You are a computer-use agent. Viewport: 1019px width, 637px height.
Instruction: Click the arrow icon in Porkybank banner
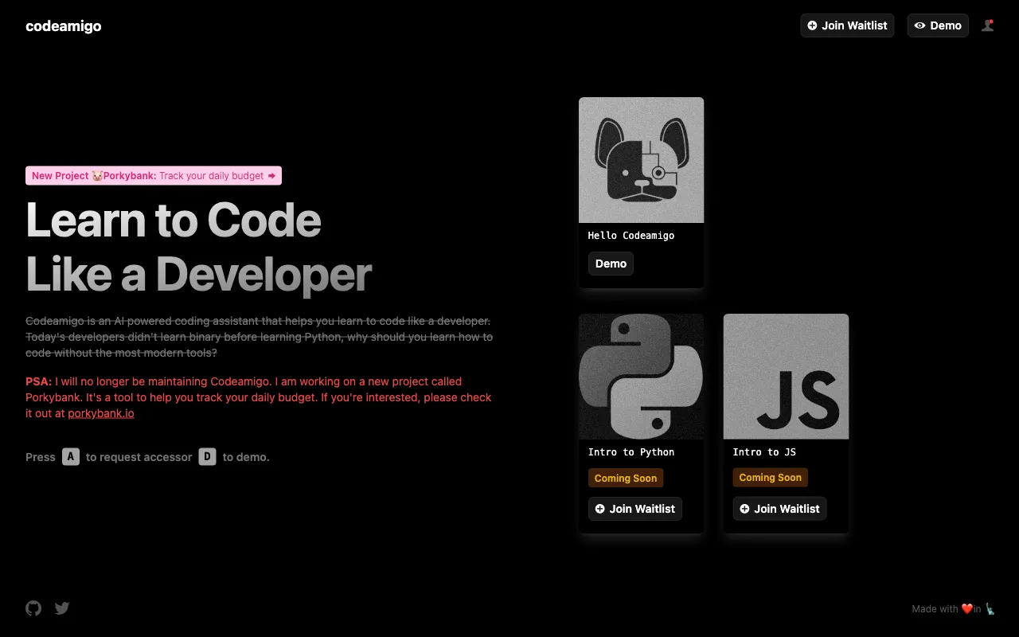[x=271, y=175]
